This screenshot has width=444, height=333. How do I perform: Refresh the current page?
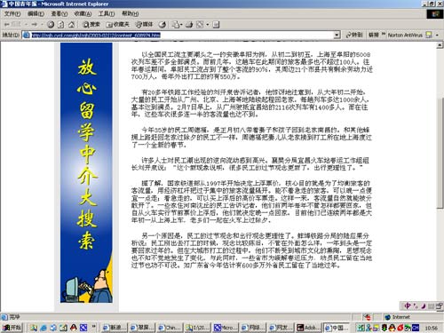[x=61, y=25]
